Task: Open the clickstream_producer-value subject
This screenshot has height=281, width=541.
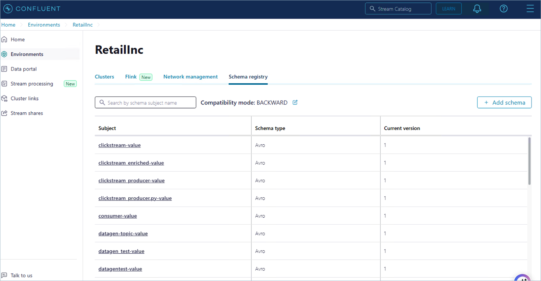Action: tap(131, 181)
